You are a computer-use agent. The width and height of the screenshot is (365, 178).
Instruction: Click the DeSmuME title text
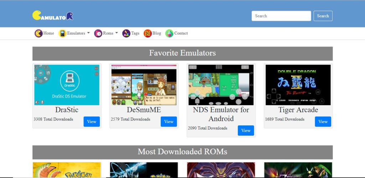144,110
